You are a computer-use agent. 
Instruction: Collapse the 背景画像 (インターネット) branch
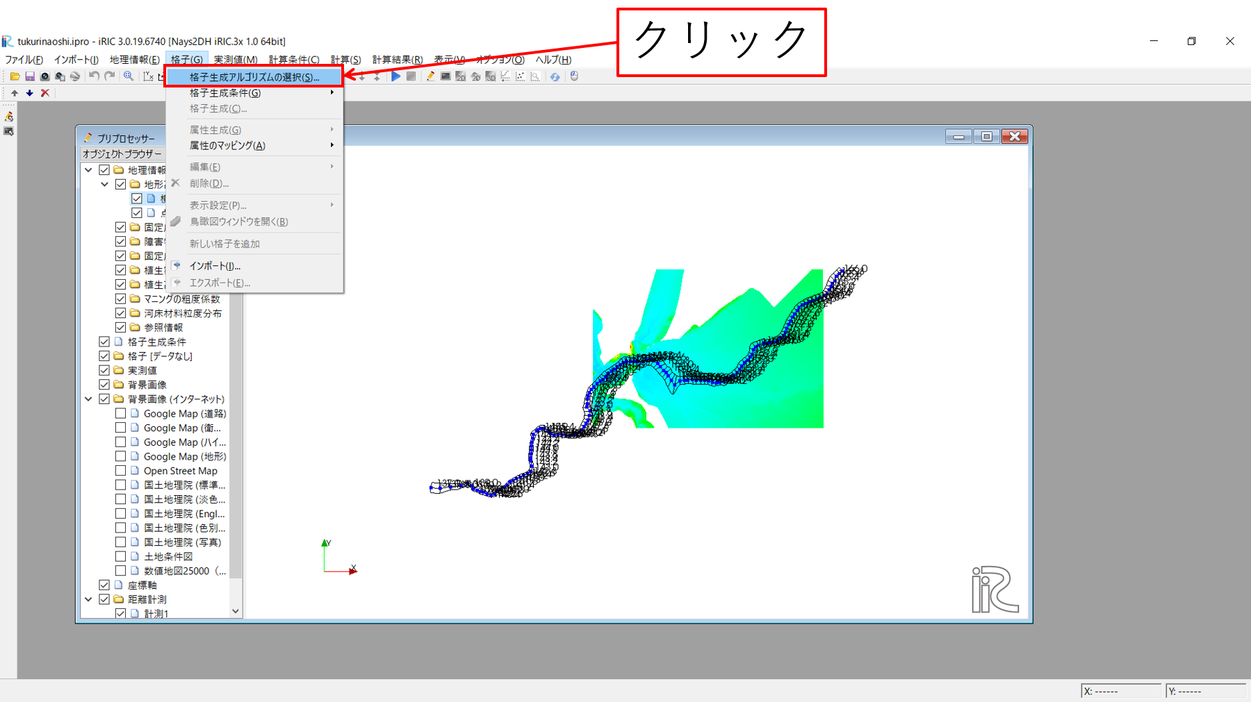[x=89, y=399]
